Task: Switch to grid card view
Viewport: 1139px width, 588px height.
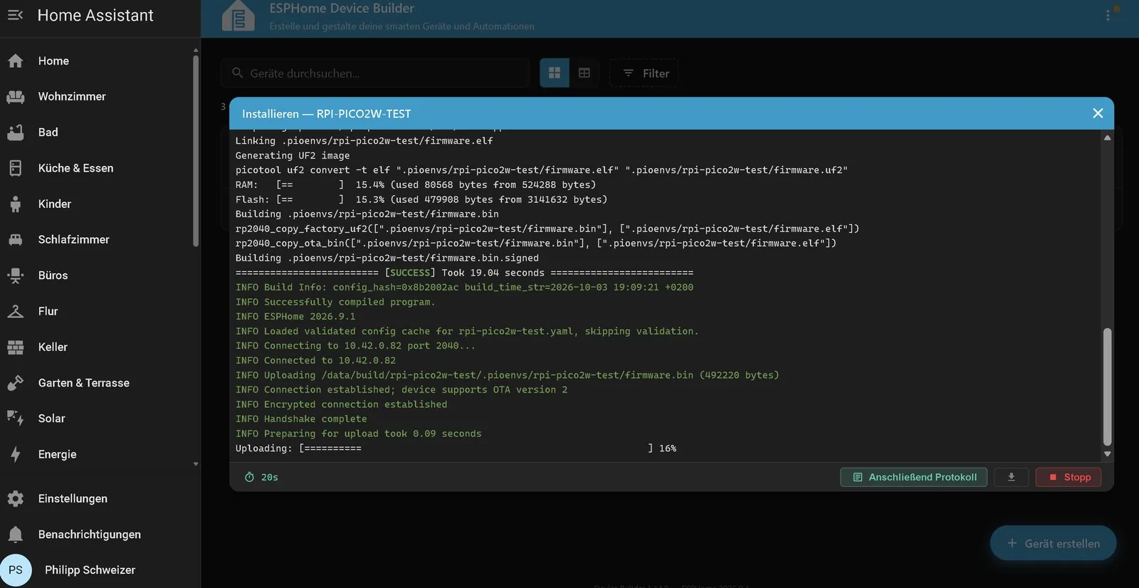Action: coord(555,73)
